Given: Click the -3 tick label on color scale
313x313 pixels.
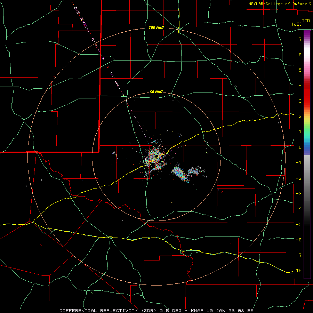Looking at the screenshot, I should tap(299, 194).
